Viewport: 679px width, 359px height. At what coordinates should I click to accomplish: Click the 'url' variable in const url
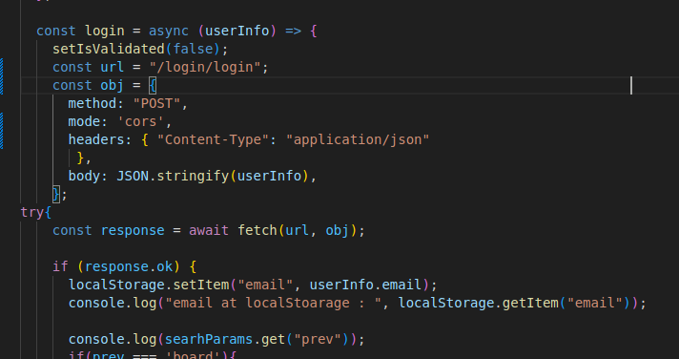pos(113,67)
